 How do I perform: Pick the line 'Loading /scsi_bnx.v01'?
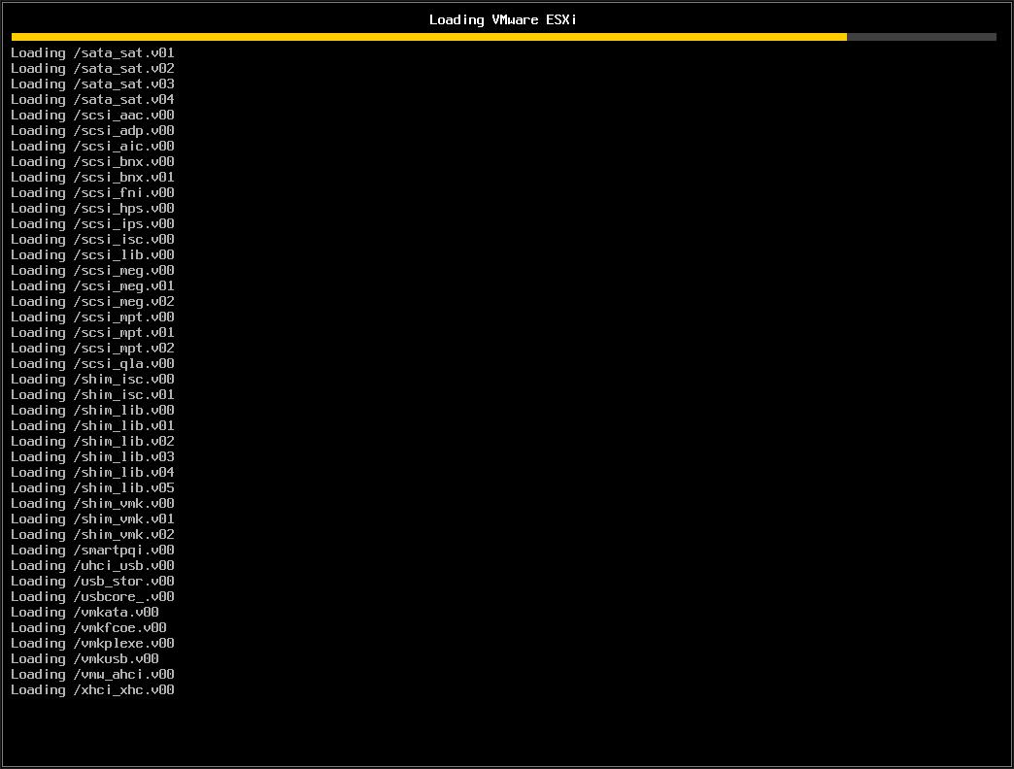92,177
